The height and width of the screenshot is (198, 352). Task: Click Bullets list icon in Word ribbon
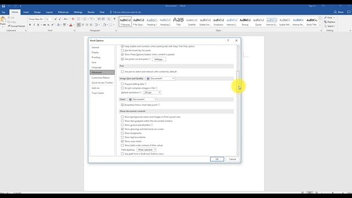tap(79, 19)
